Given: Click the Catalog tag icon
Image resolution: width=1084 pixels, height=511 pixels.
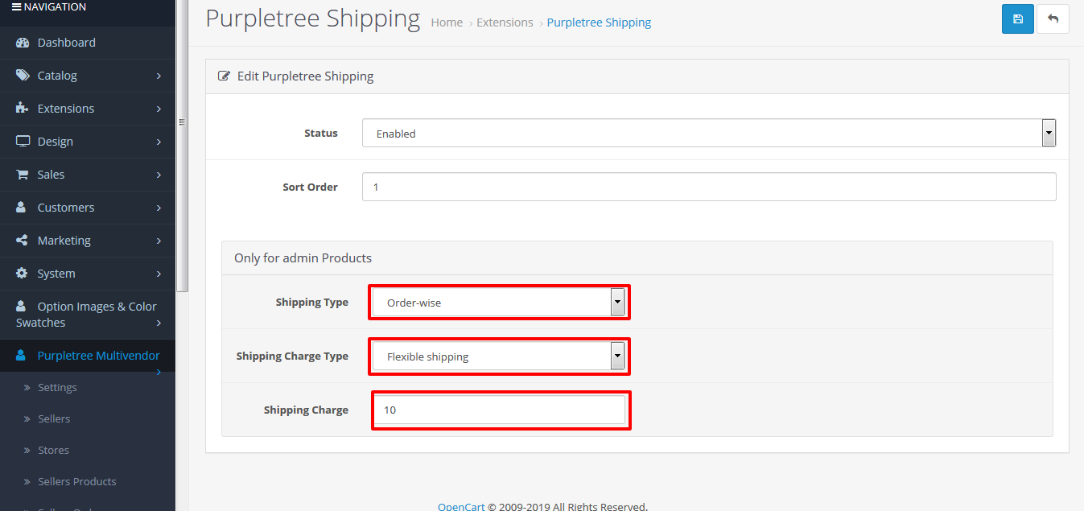Looking at the screenshot, I should click(23, 76).
